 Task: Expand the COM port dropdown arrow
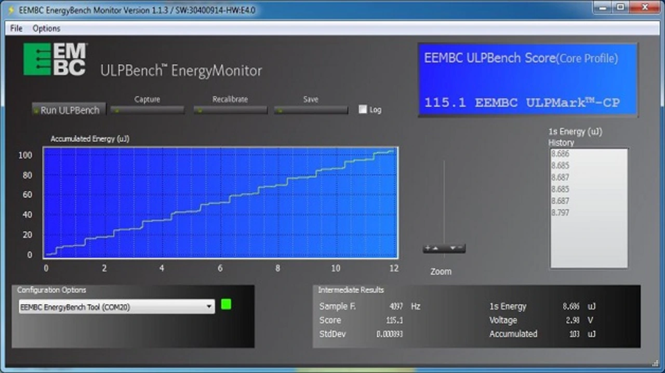click(x=209, y=307)
